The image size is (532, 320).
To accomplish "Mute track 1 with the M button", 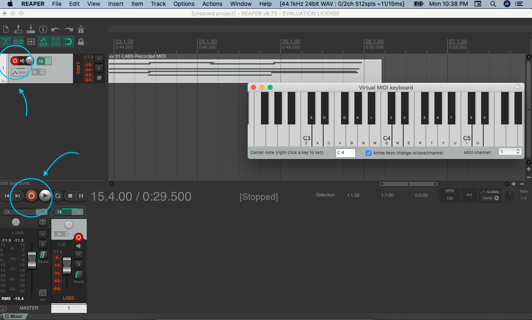I will [x=99, y=59].
